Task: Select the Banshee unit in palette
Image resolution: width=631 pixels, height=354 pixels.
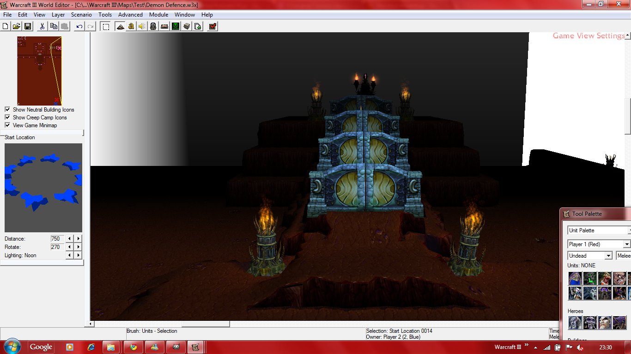Action: pyautogui.click(x=590, y=293)
